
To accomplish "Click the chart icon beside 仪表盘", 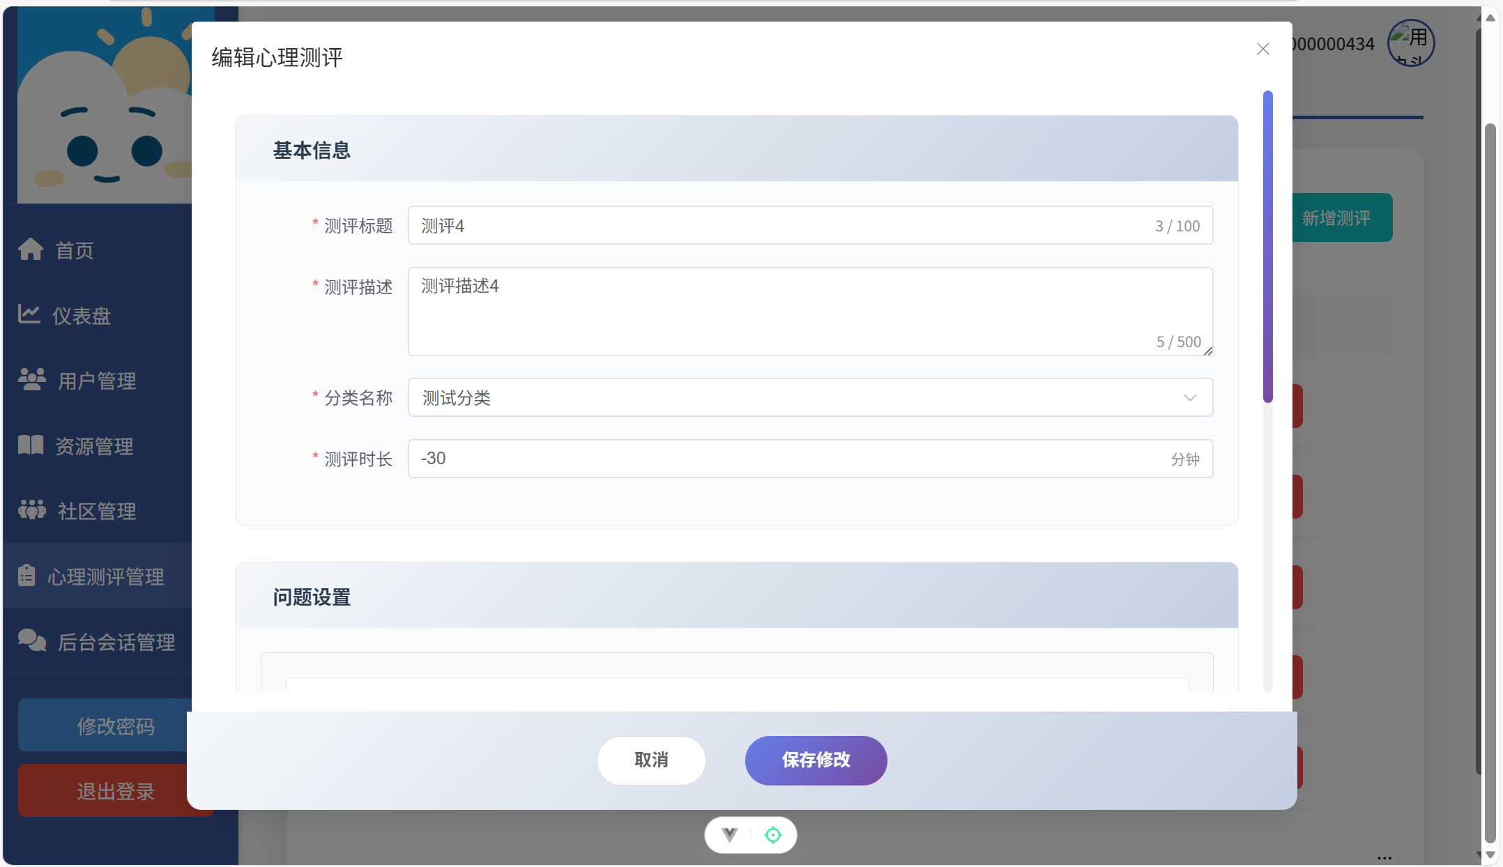I will (29, 314).
